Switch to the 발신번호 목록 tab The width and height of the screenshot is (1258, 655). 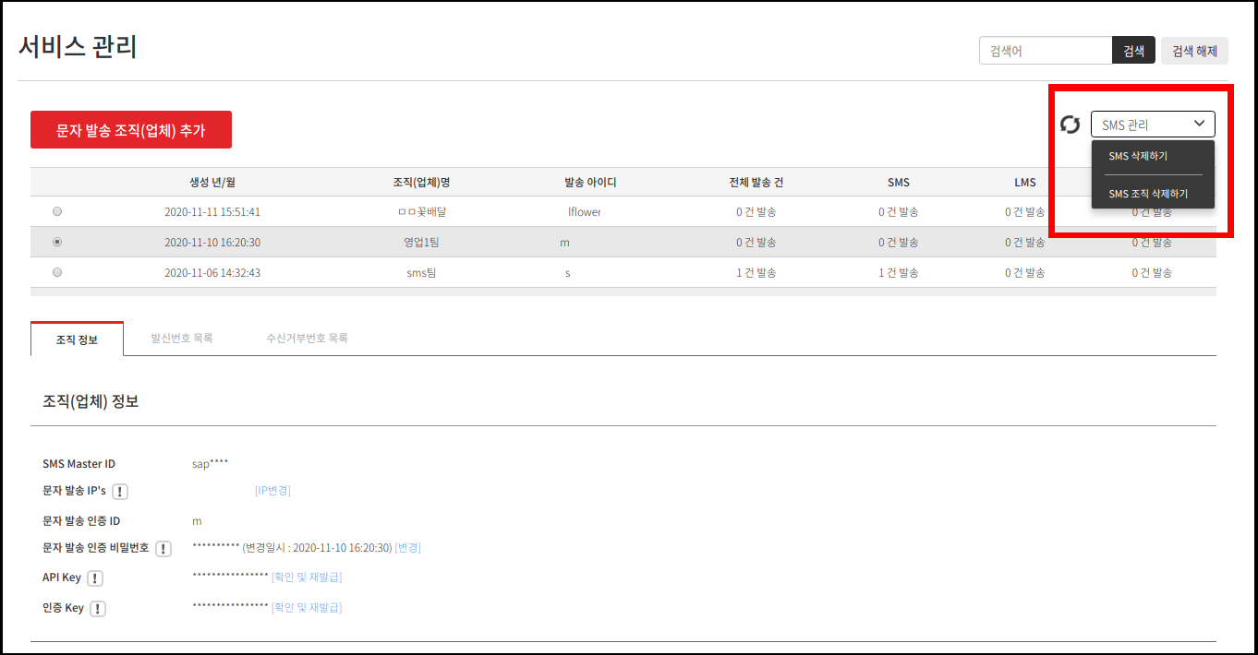[x=182, y=339]
